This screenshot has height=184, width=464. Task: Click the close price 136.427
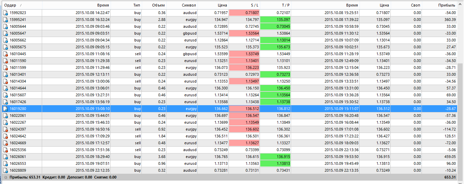[x=383, y=136]
